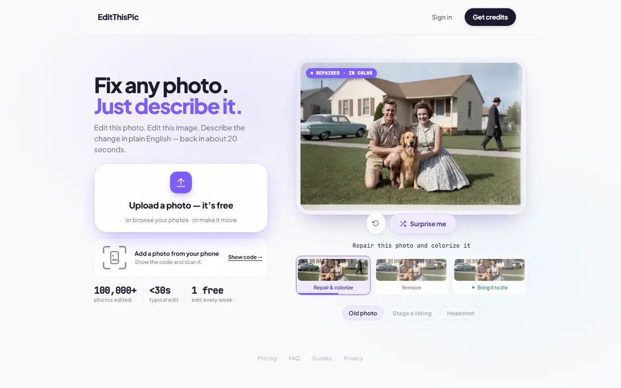Open the Guides footer link

point(322,358)
